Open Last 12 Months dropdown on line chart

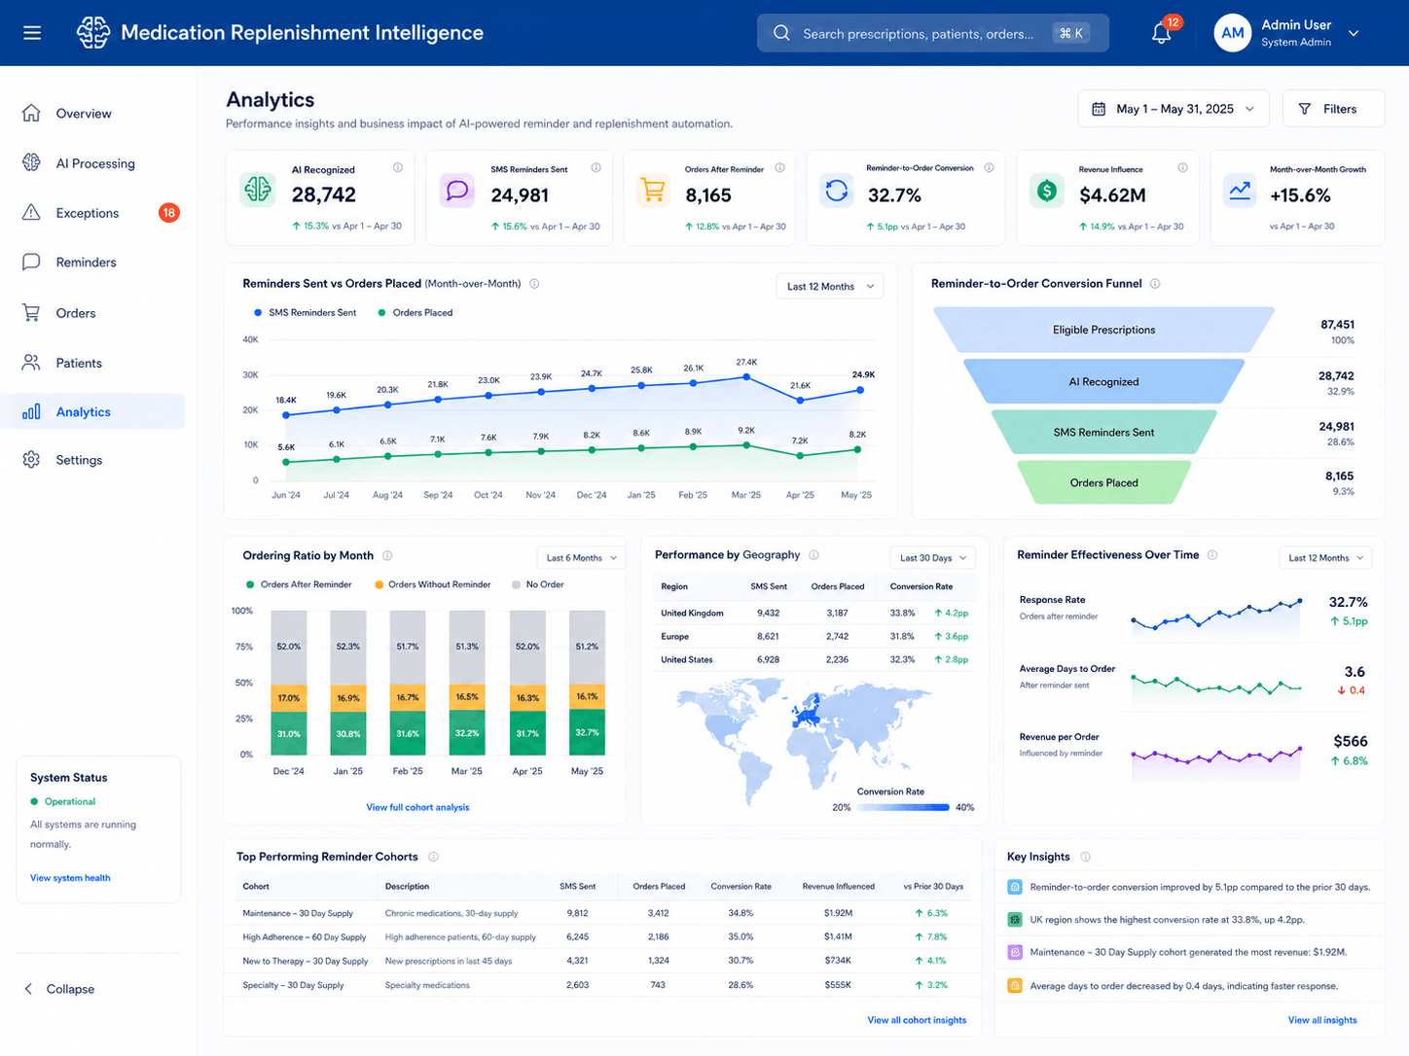830,286
